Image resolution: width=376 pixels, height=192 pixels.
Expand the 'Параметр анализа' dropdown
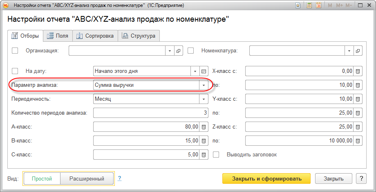click(204, 85)
